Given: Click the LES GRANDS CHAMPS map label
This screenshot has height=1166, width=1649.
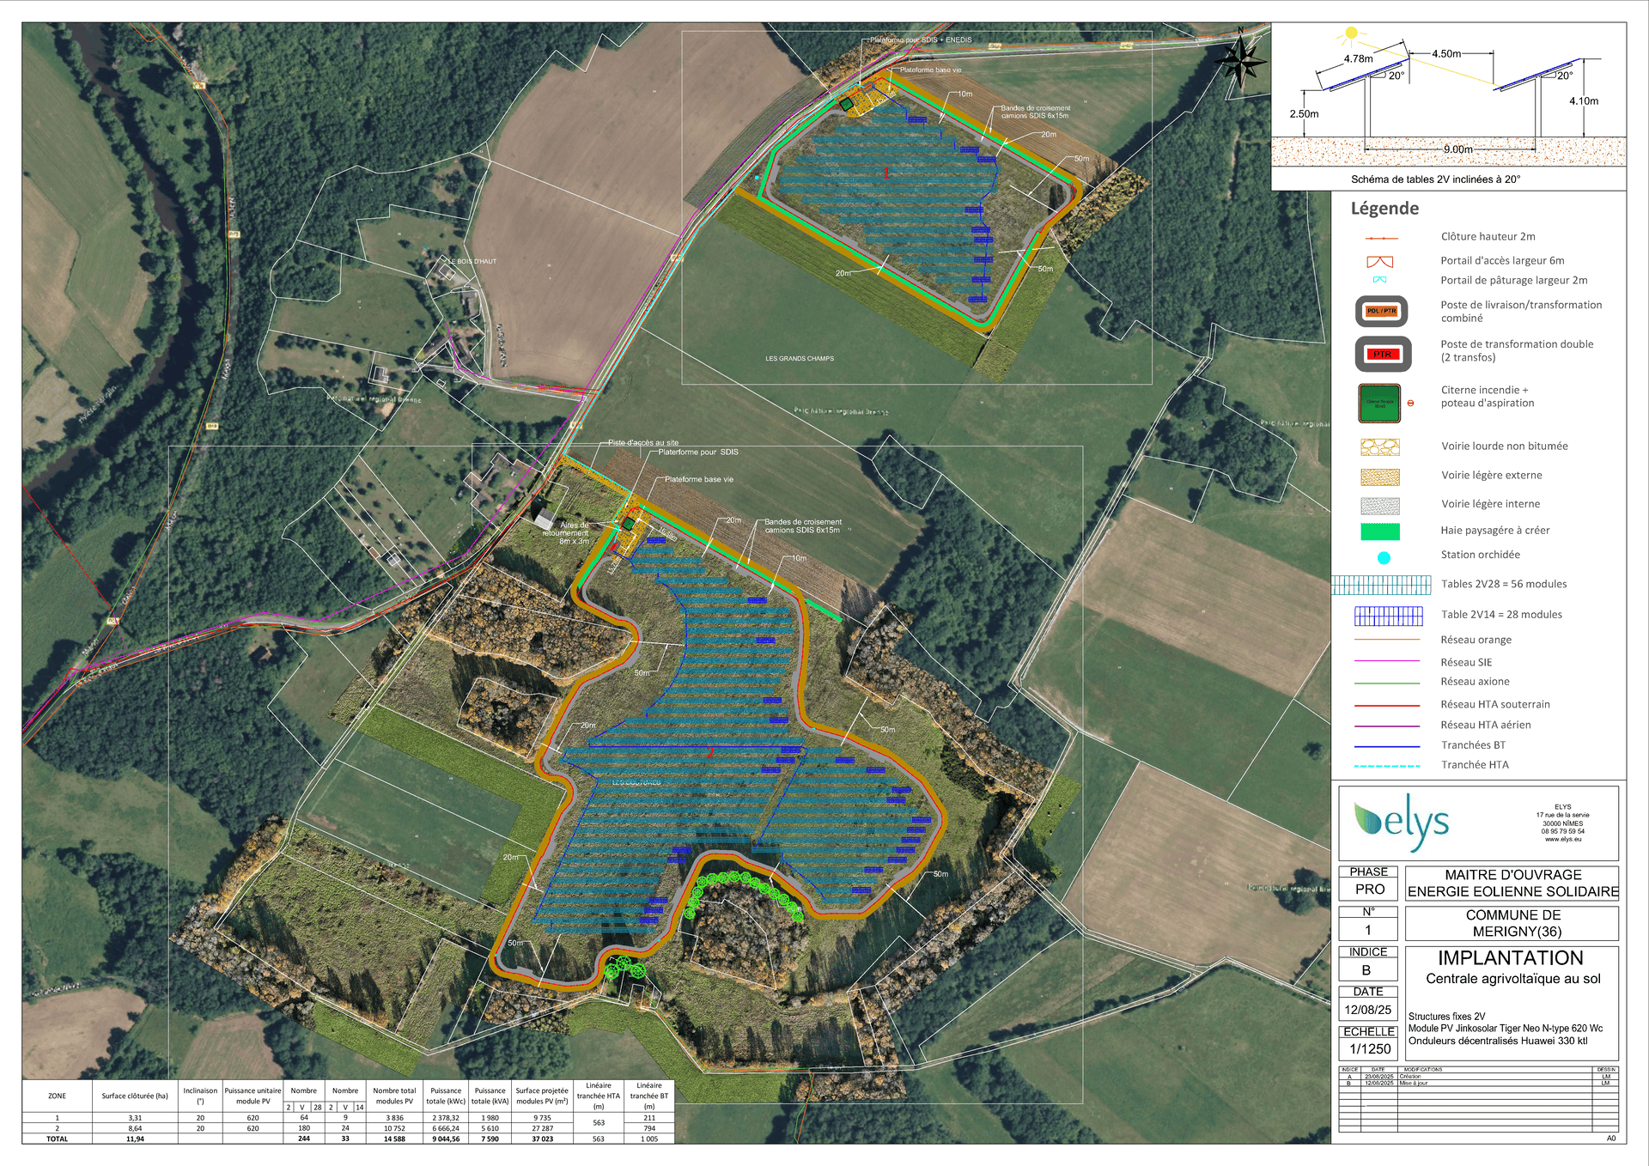Looking at the screenshot, I should click(x=799, y=359).
